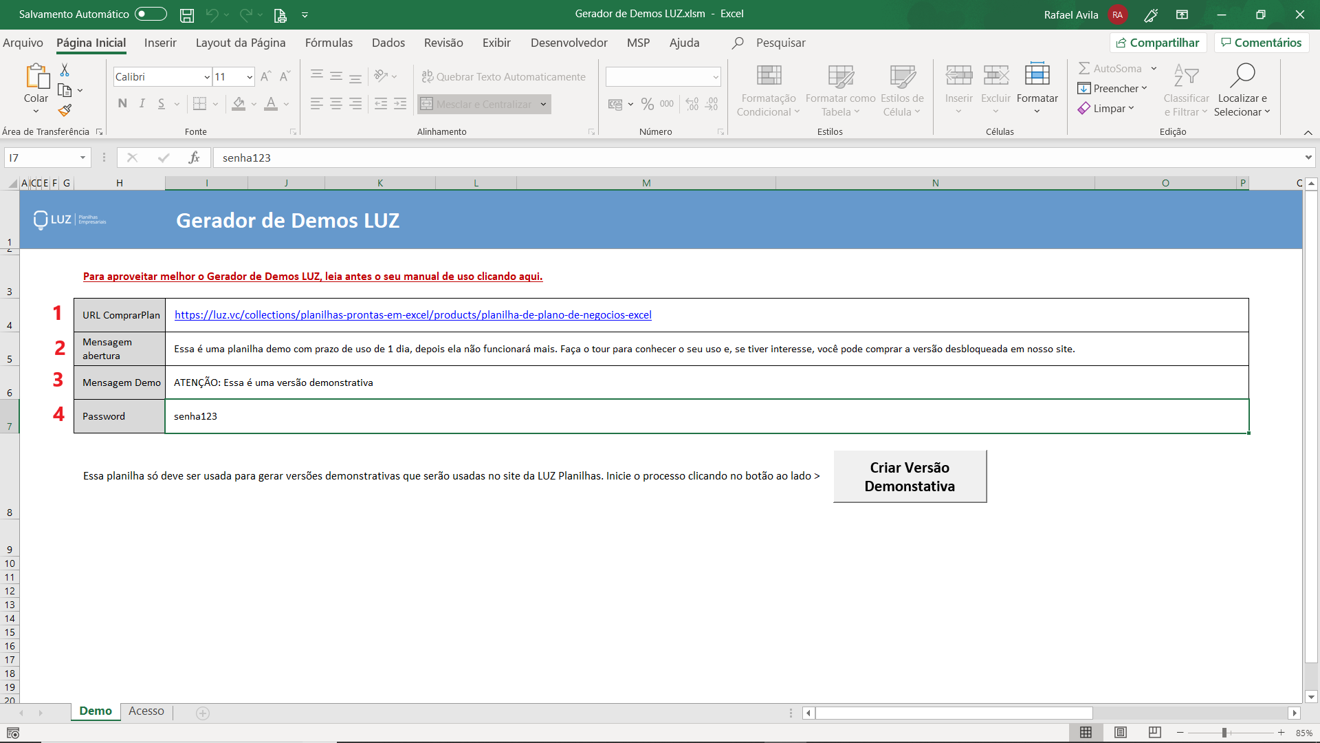Click the increase decimal places icon
Screen dimensions: 1320x743
[692, 104]
